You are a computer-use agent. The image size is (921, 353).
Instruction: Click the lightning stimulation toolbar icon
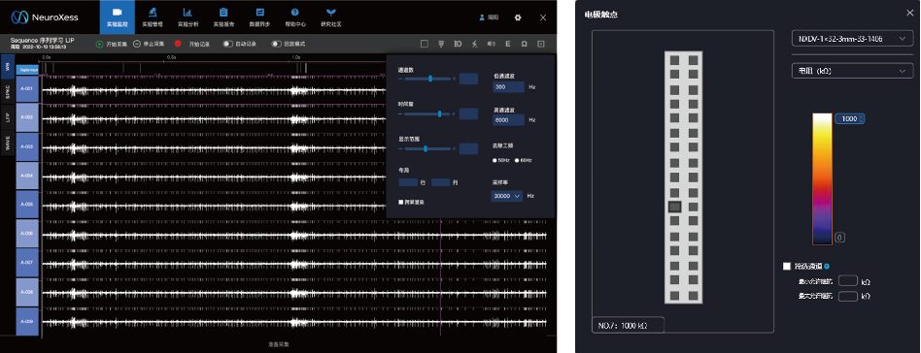pyautogui.click(x=474, y=44)
